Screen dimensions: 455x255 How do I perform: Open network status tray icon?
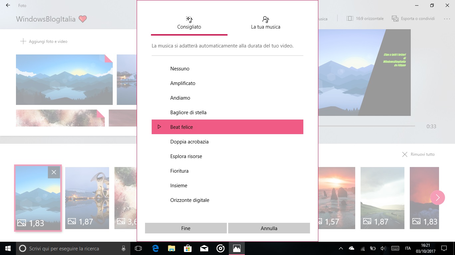(363, 248)
